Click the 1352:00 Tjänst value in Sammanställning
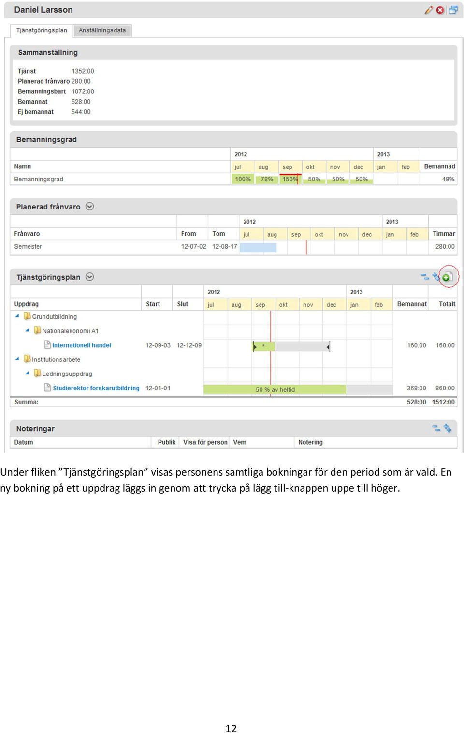Screen dimensions: 464x733 pos(83,71)
